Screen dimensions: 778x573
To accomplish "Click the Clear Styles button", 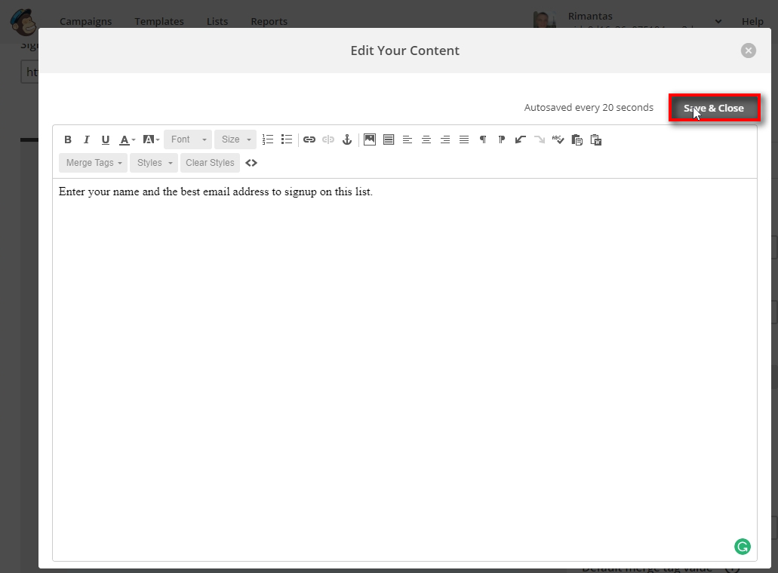I will coord(210,163).
